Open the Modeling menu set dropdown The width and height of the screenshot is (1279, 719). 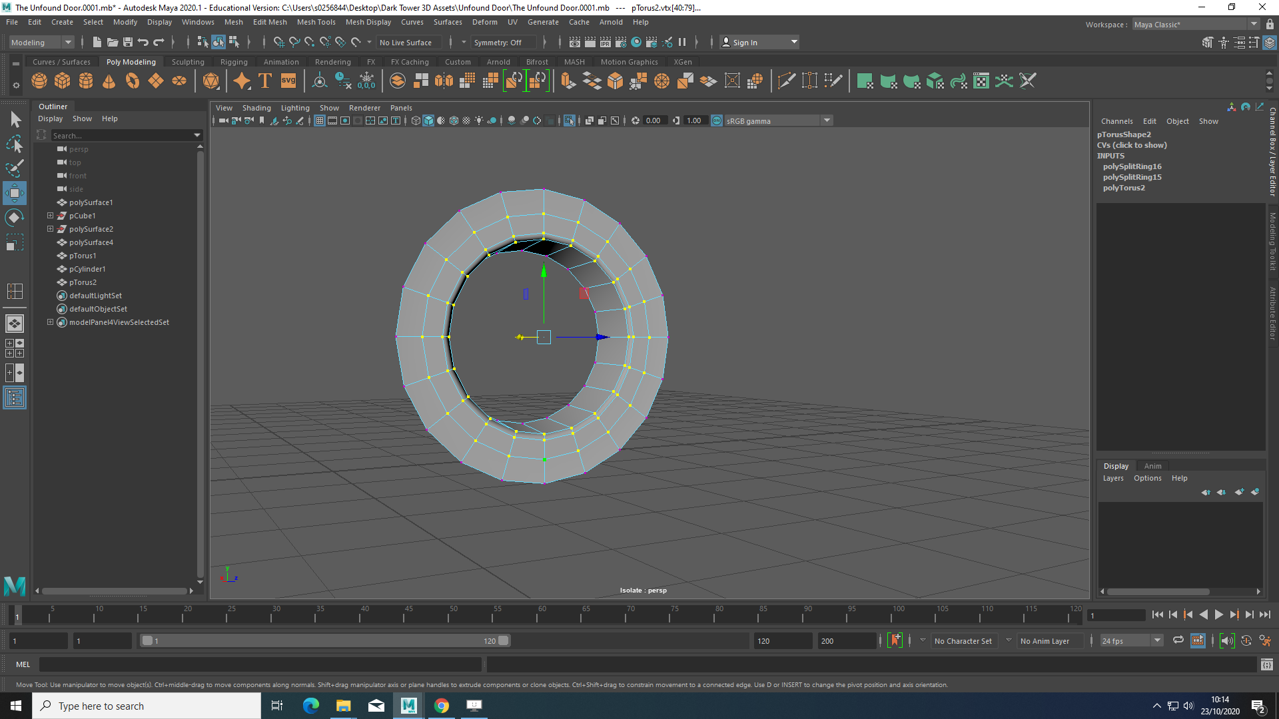click(41, 42)
